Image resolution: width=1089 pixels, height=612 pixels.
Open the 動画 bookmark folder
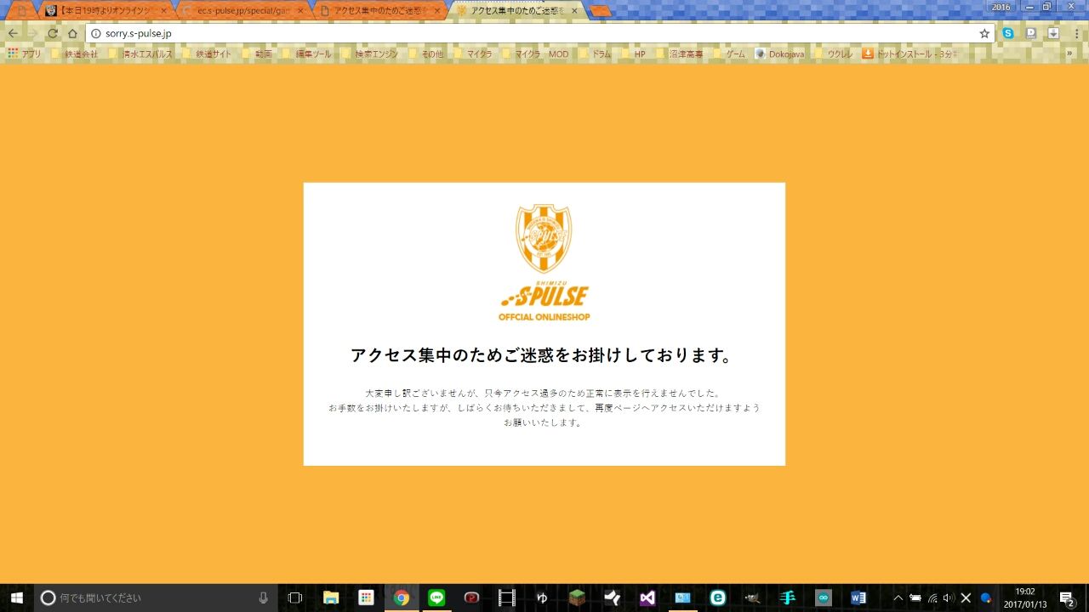point(257,54)
